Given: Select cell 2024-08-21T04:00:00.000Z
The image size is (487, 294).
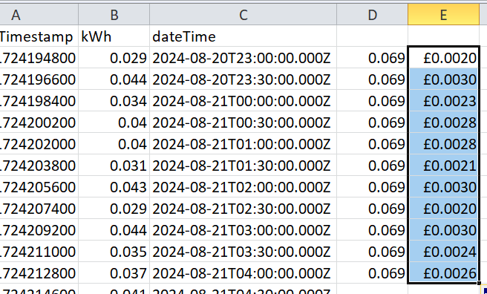Looking at the screenshot, I should point(244,273).
